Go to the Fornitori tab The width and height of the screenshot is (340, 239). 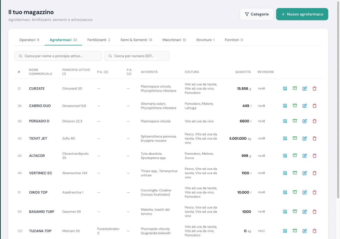tap(234, 40)
